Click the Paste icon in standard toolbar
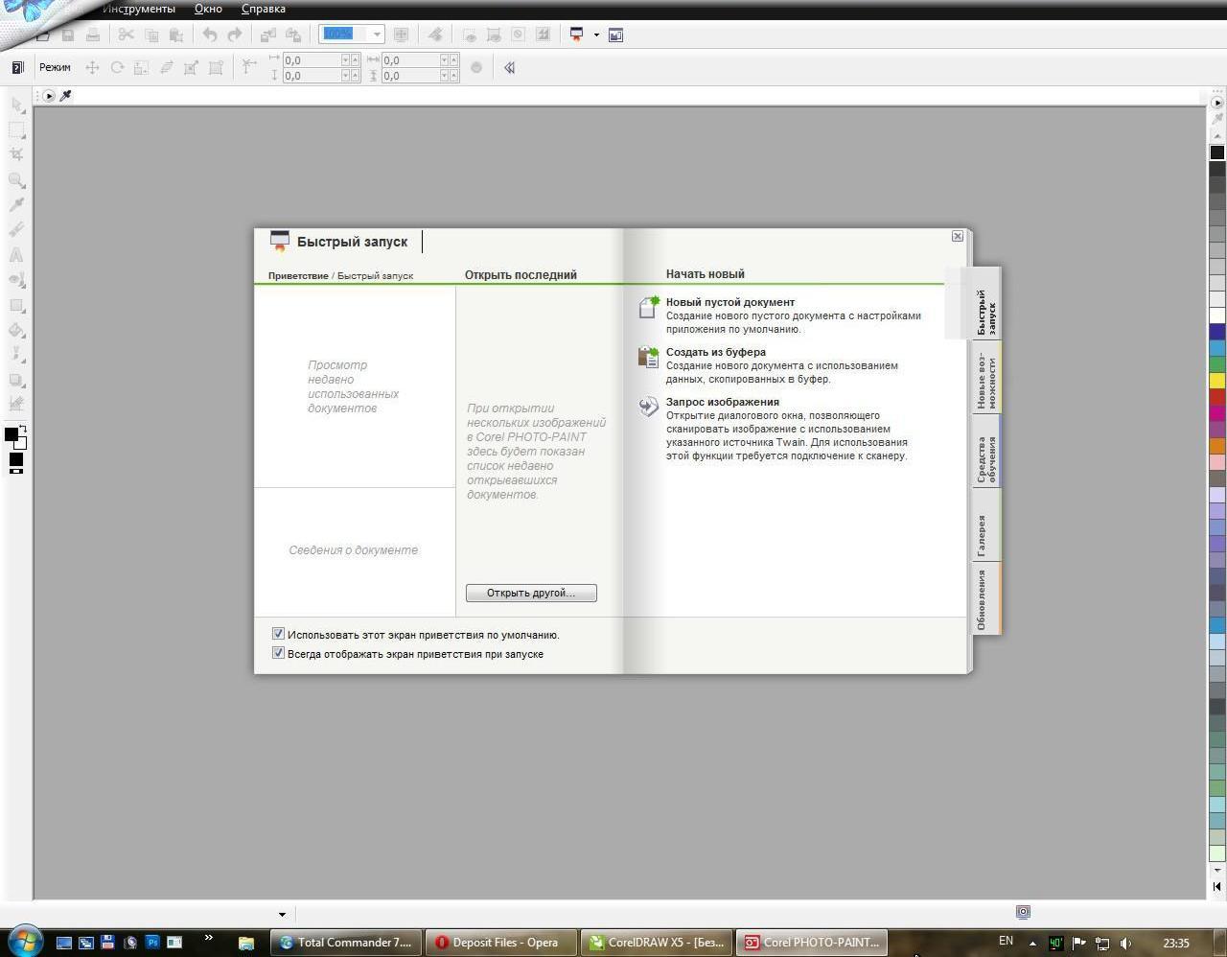Image resolution: width=1227 pixels, height=957 pixels. 175,35
